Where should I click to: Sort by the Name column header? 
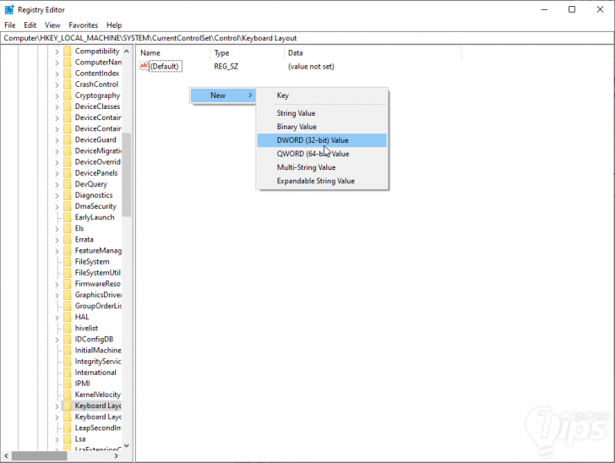173,53
